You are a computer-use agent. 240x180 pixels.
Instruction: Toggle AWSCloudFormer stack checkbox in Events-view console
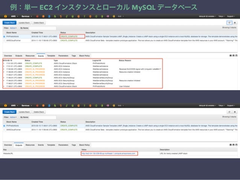(x=4, y=41)
